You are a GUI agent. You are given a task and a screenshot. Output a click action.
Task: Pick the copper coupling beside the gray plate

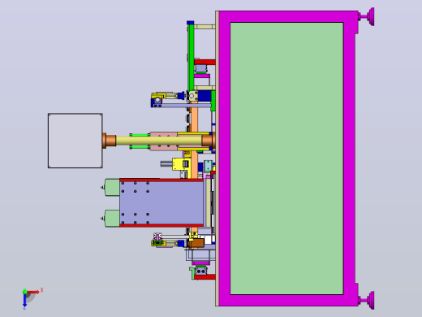click(x=109, y=141)
